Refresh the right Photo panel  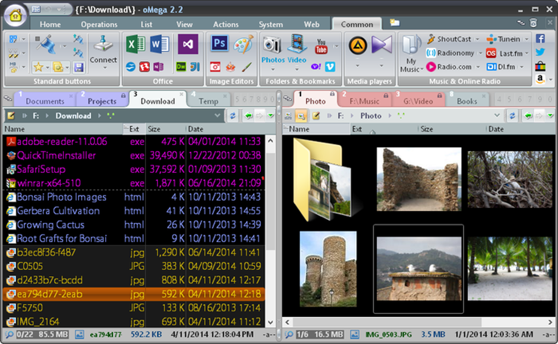[x=512, y=115]
